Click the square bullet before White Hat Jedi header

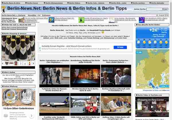pos(3,25)
